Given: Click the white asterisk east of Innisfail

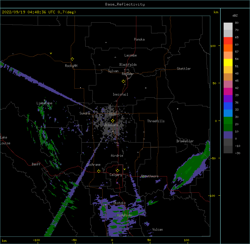Looking at the screenshot, I should pyautogui.click(x=146, y=88).
